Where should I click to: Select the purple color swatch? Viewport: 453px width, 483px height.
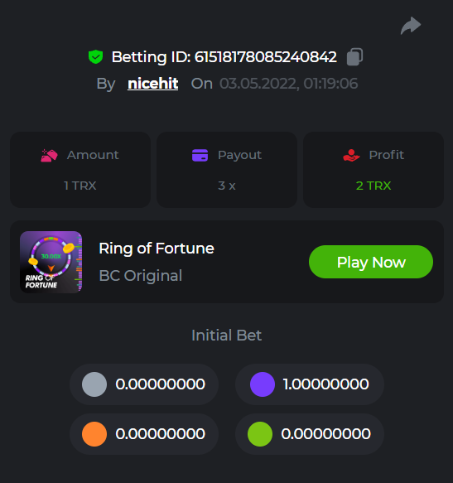tap(263, 384)
